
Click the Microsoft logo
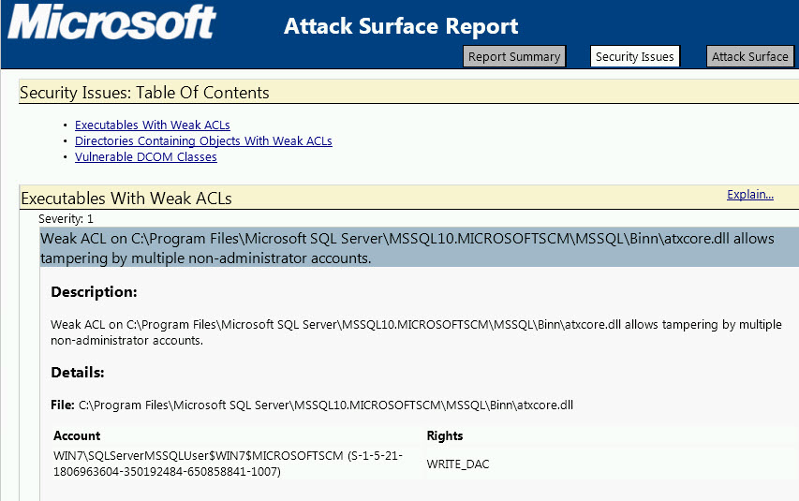tap(112, 22)
